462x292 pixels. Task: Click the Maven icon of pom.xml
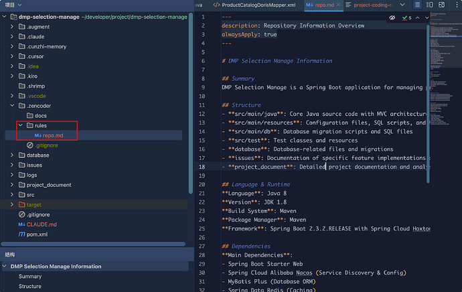22,234
